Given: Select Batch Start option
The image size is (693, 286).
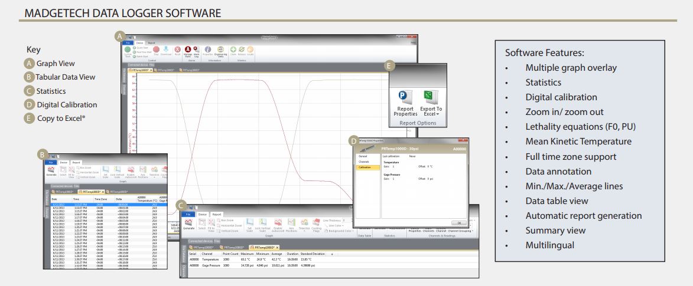Looking at the screenshot, I should click(x=141, y=57).
